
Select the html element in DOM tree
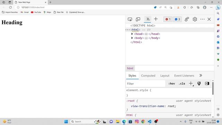[135, 30]
